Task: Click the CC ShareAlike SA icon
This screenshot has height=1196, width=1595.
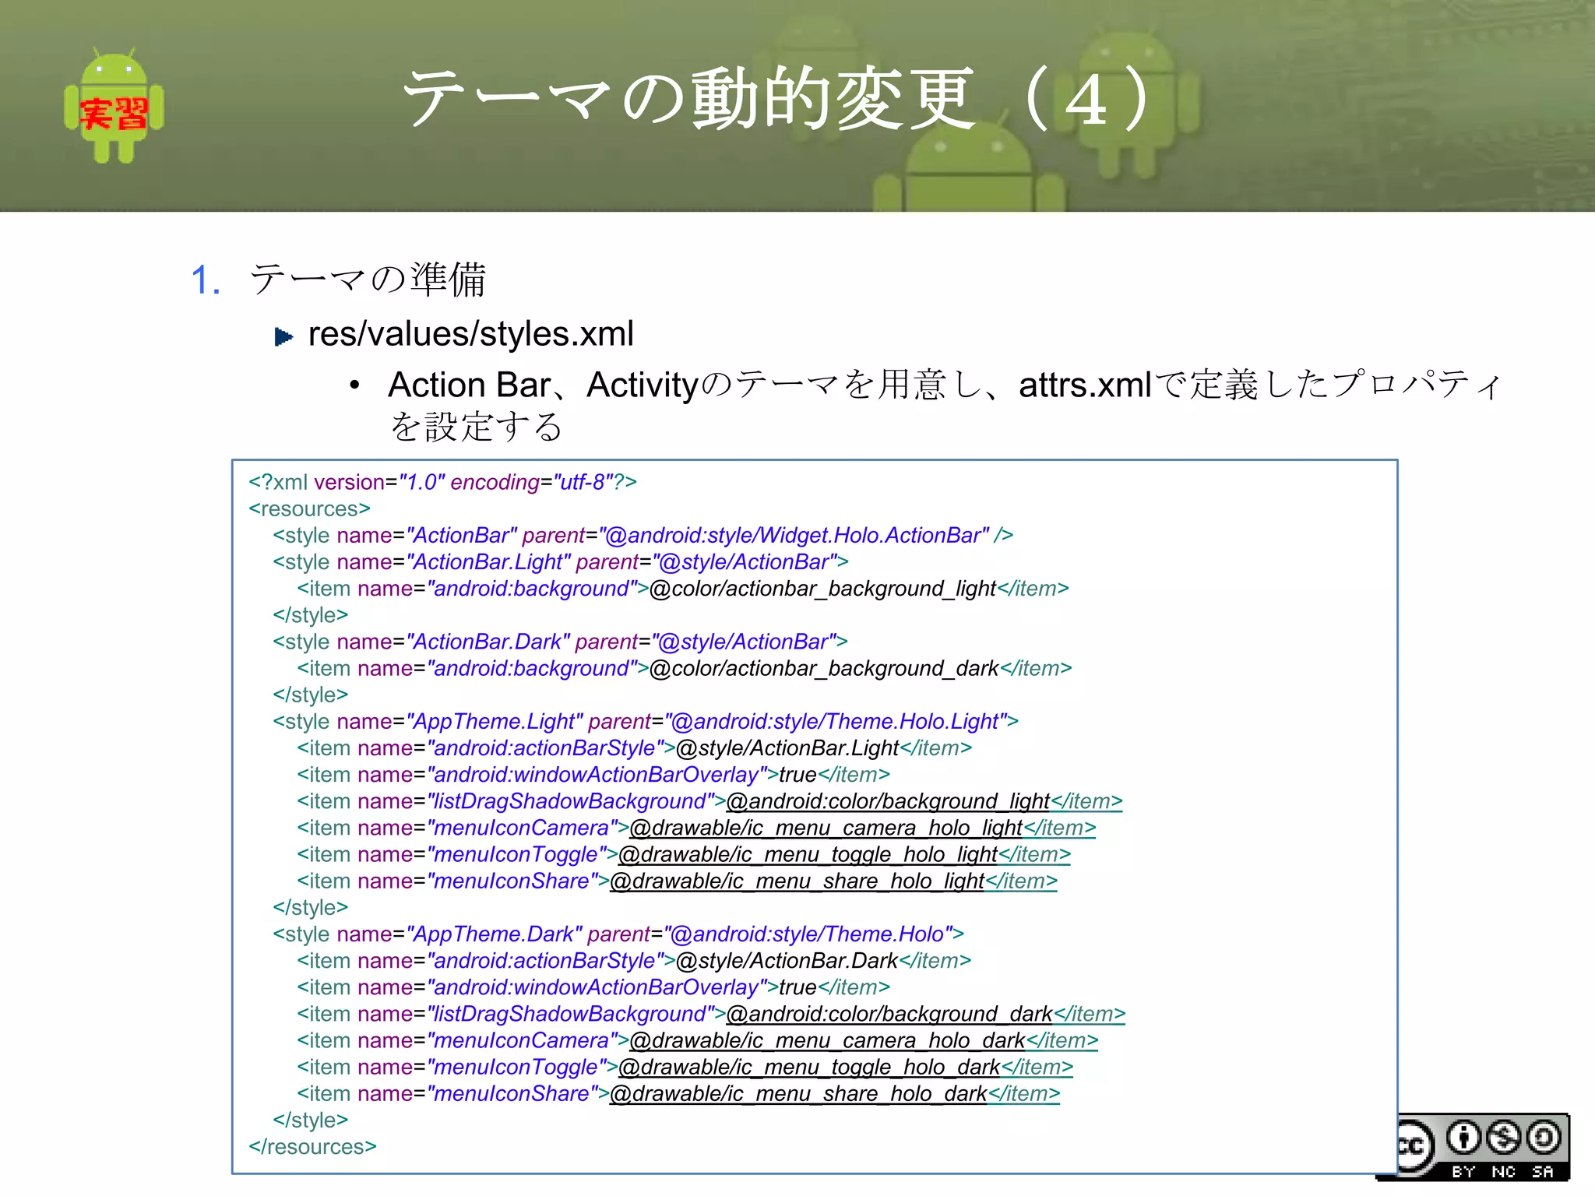Action: 1544,1139
